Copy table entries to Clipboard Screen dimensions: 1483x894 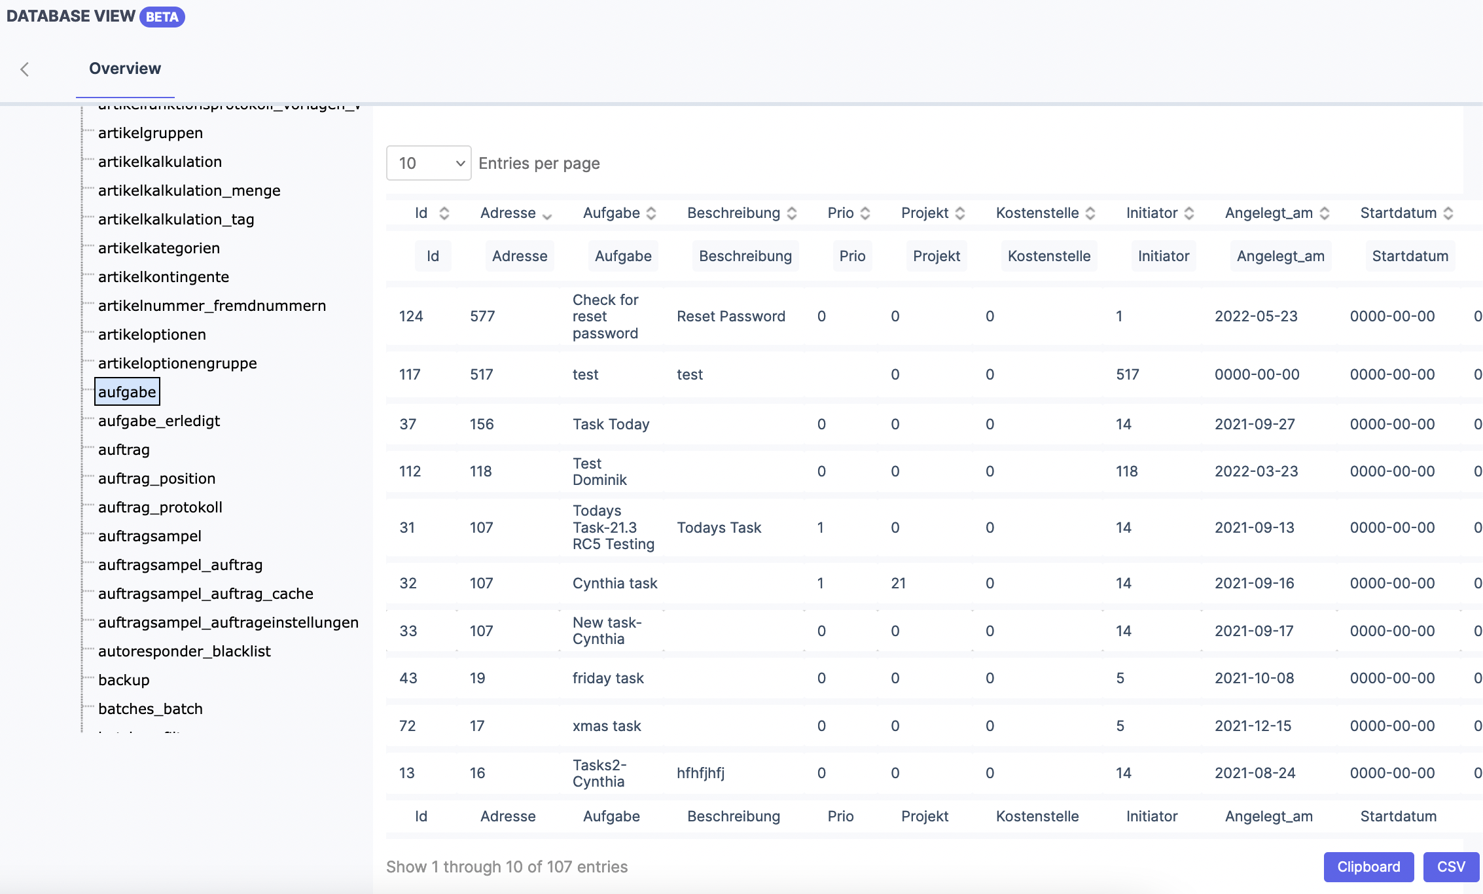tap(1368, 867)
